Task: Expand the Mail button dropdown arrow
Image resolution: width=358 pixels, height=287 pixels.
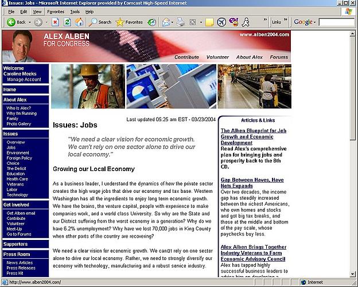Action: pyautogui.click(x=172, y=22)
